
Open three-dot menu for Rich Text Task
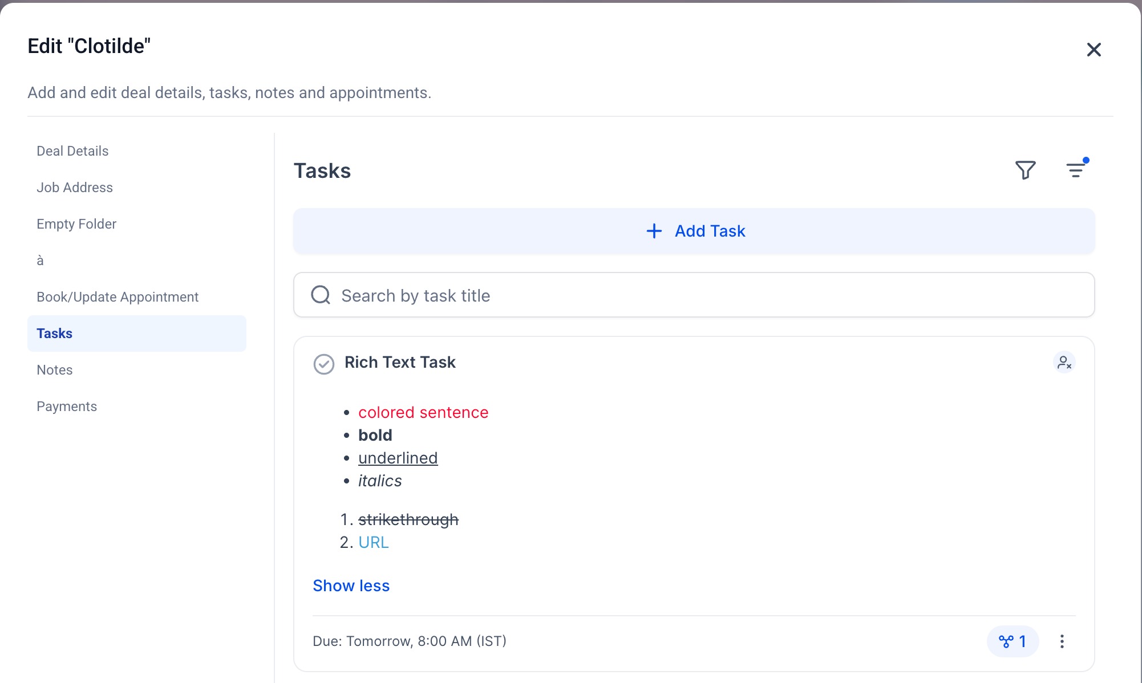tap(1062, 641)
